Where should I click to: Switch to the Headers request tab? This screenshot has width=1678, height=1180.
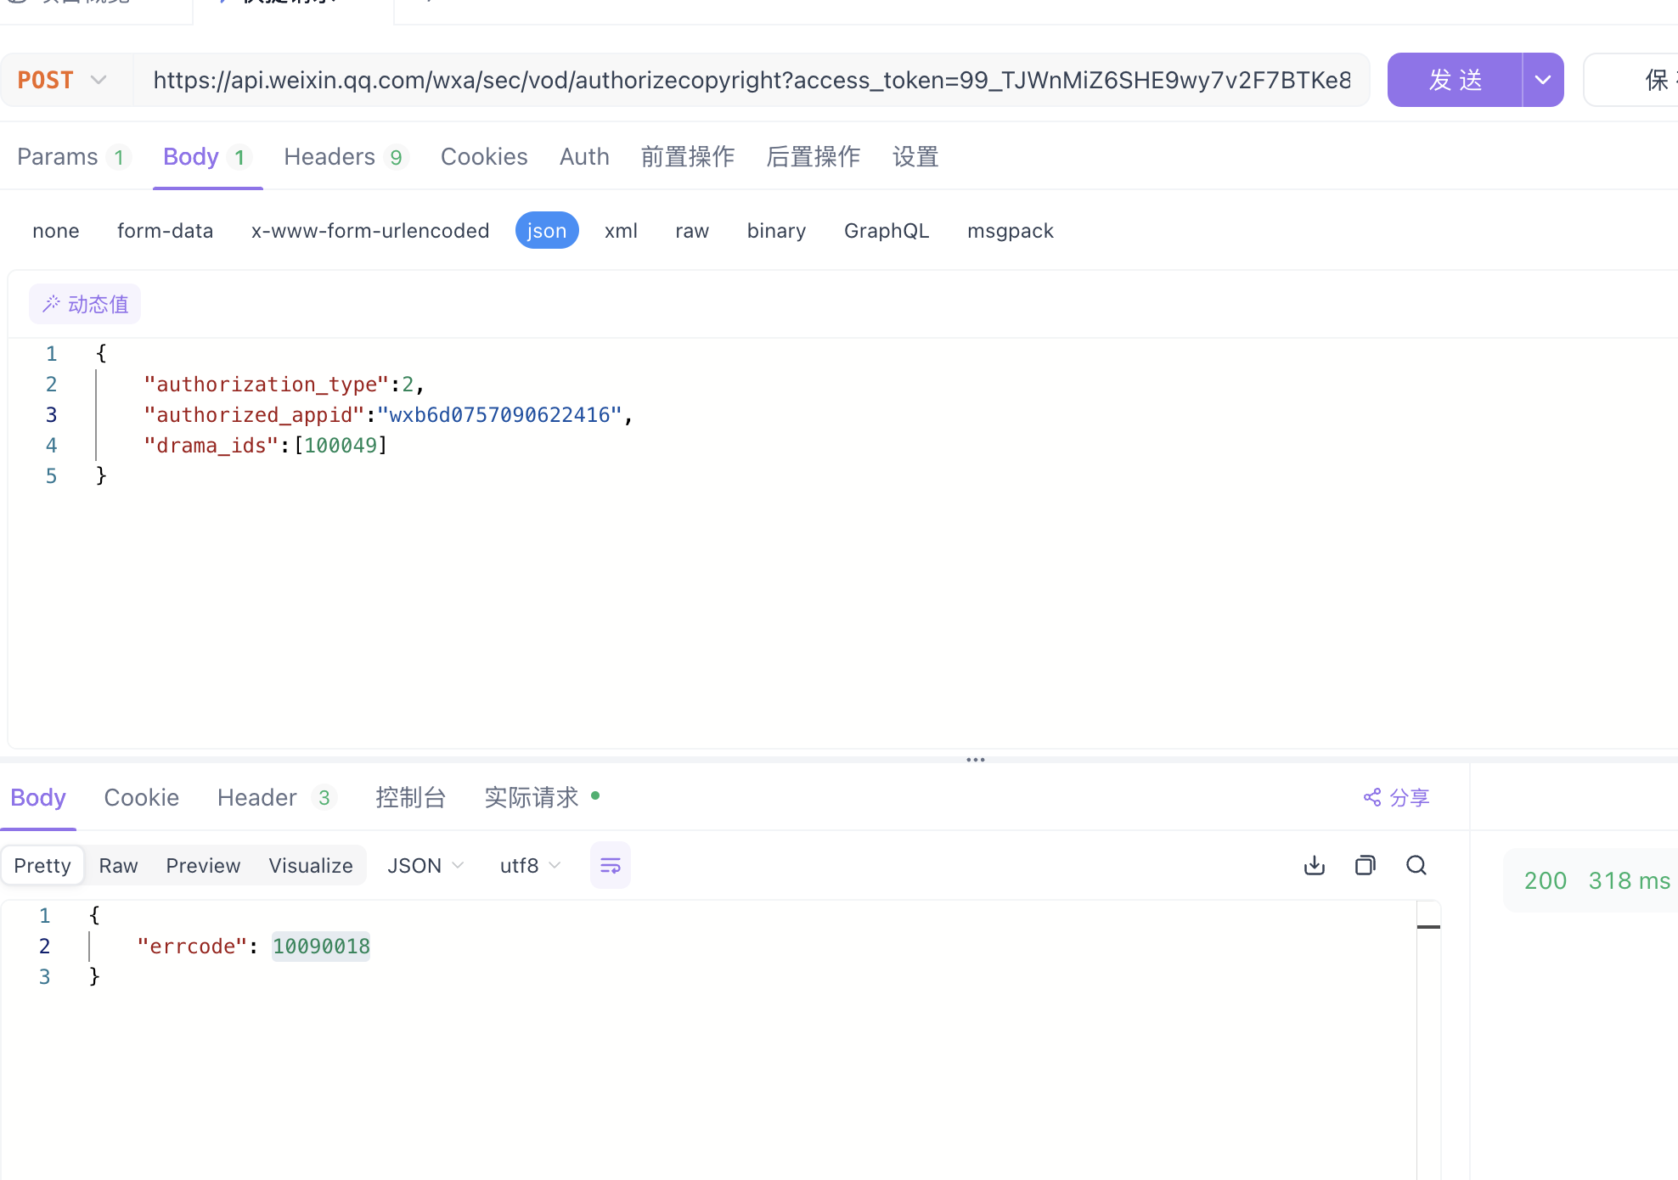[x=344, y=157]
